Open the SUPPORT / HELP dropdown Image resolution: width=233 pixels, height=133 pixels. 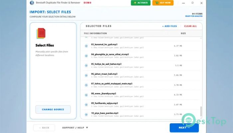pyautogui.click(x=75, y=128)
